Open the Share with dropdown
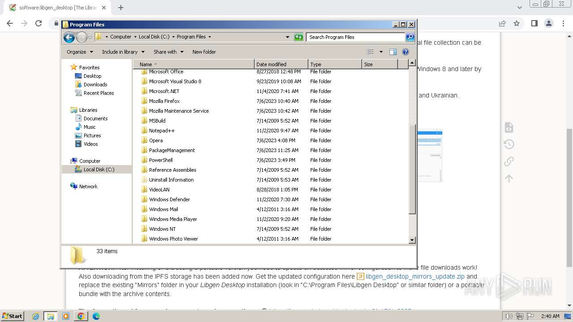The image size is (573, 322). [x=168, y=52]
